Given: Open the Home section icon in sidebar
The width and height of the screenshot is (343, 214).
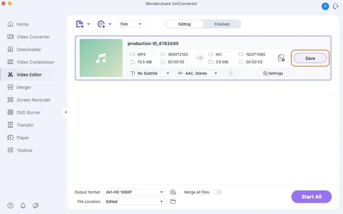Looking at the screenshot, I should [x=10, y=24].
